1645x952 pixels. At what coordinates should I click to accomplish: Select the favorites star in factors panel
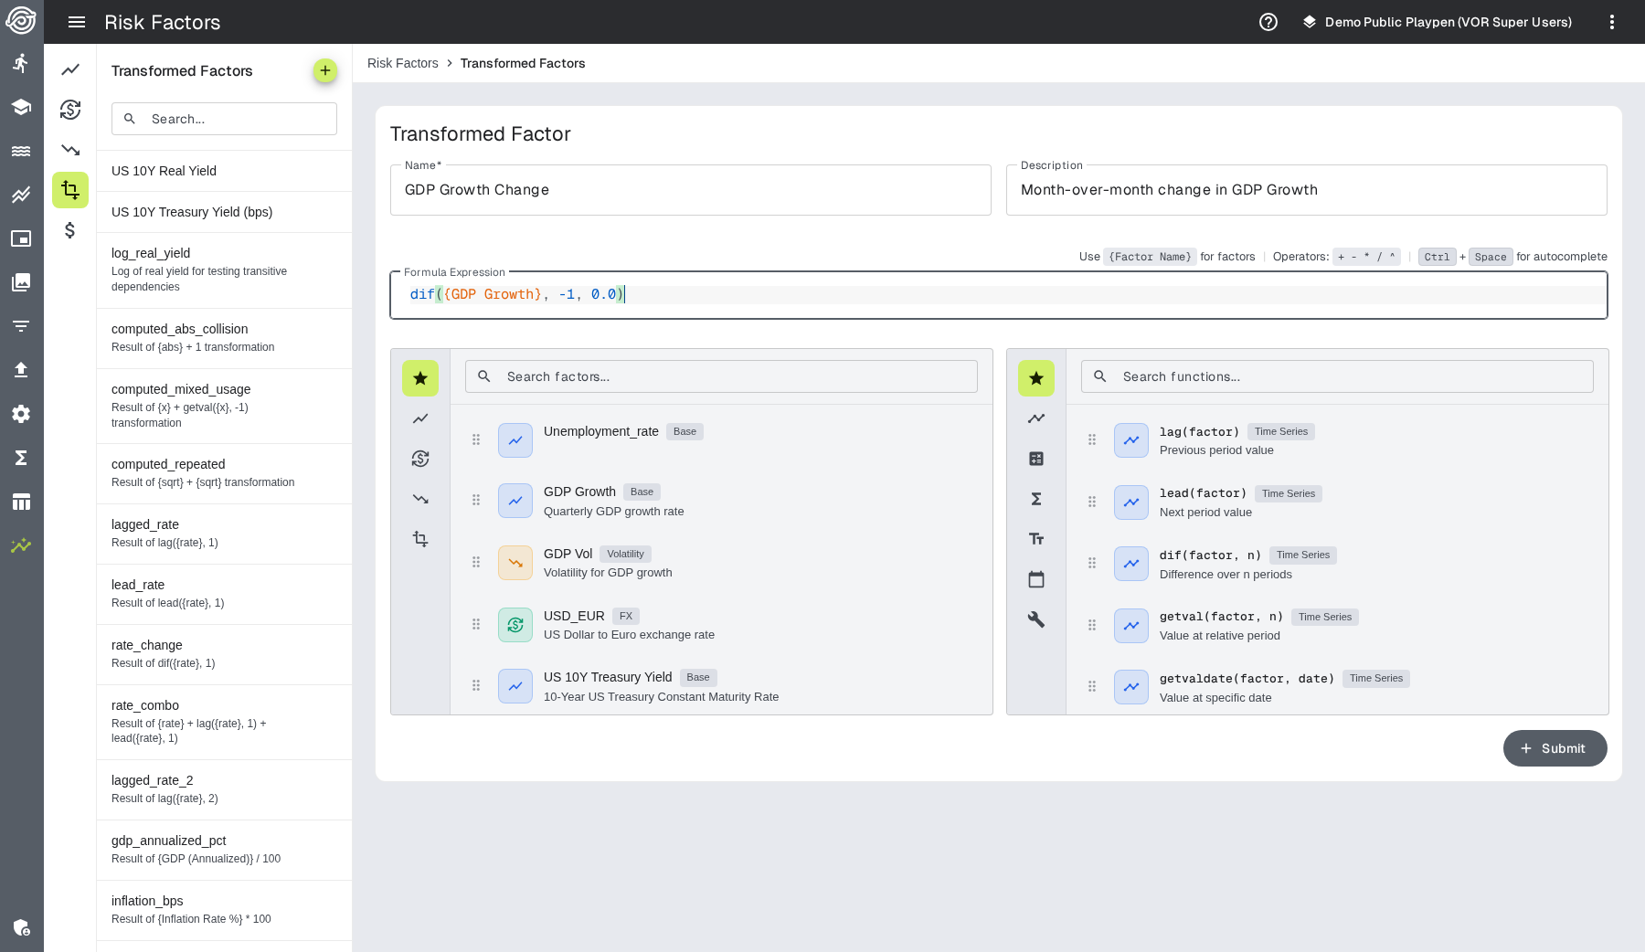coord(420,378)
